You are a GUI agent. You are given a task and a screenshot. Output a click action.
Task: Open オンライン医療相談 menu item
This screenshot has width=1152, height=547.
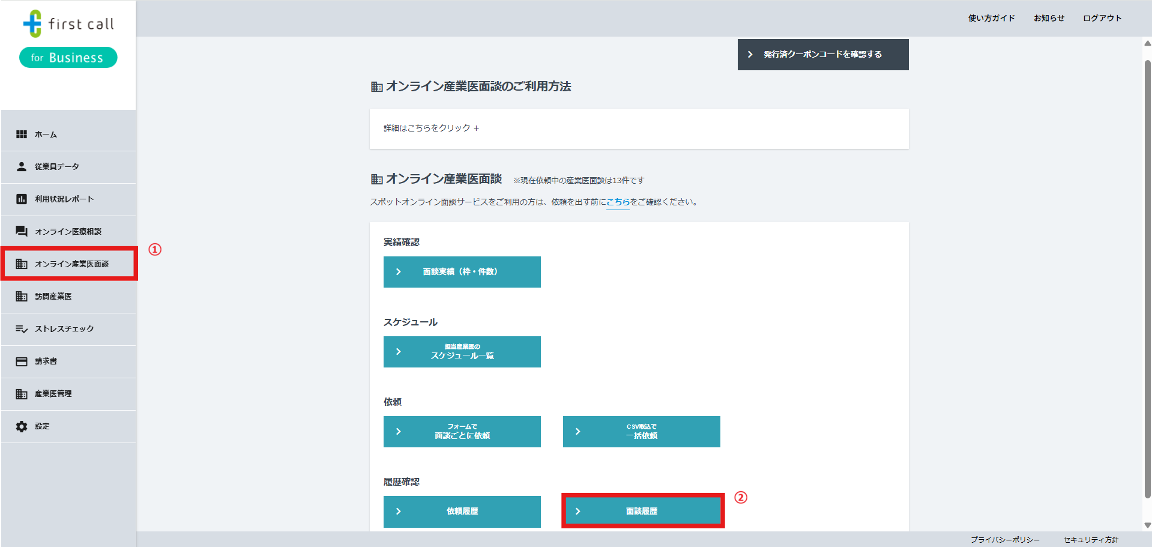68,232
